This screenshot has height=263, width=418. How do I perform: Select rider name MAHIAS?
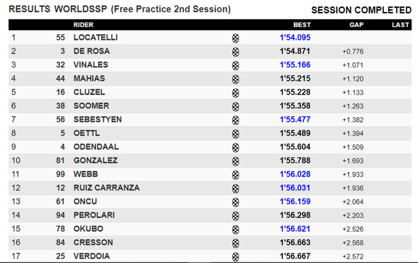pyautogui.click(x=89, y=79)
